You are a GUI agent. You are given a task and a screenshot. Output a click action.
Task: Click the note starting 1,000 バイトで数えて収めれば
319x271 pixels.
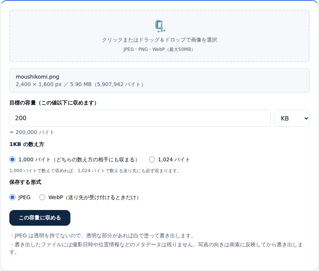point(95,171)
